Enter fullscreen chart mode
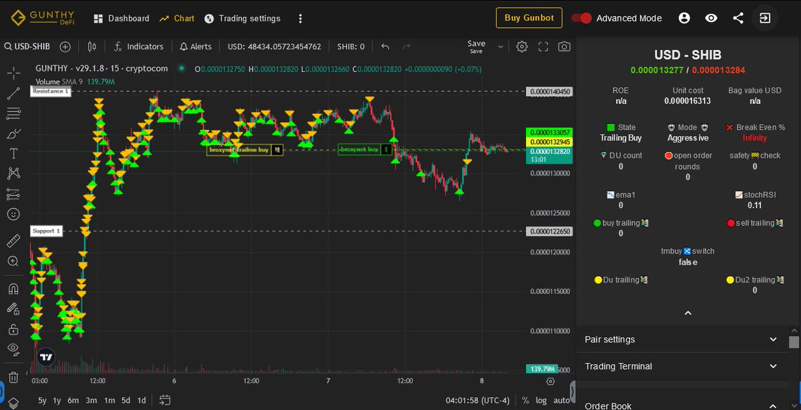 coord(543,47)
